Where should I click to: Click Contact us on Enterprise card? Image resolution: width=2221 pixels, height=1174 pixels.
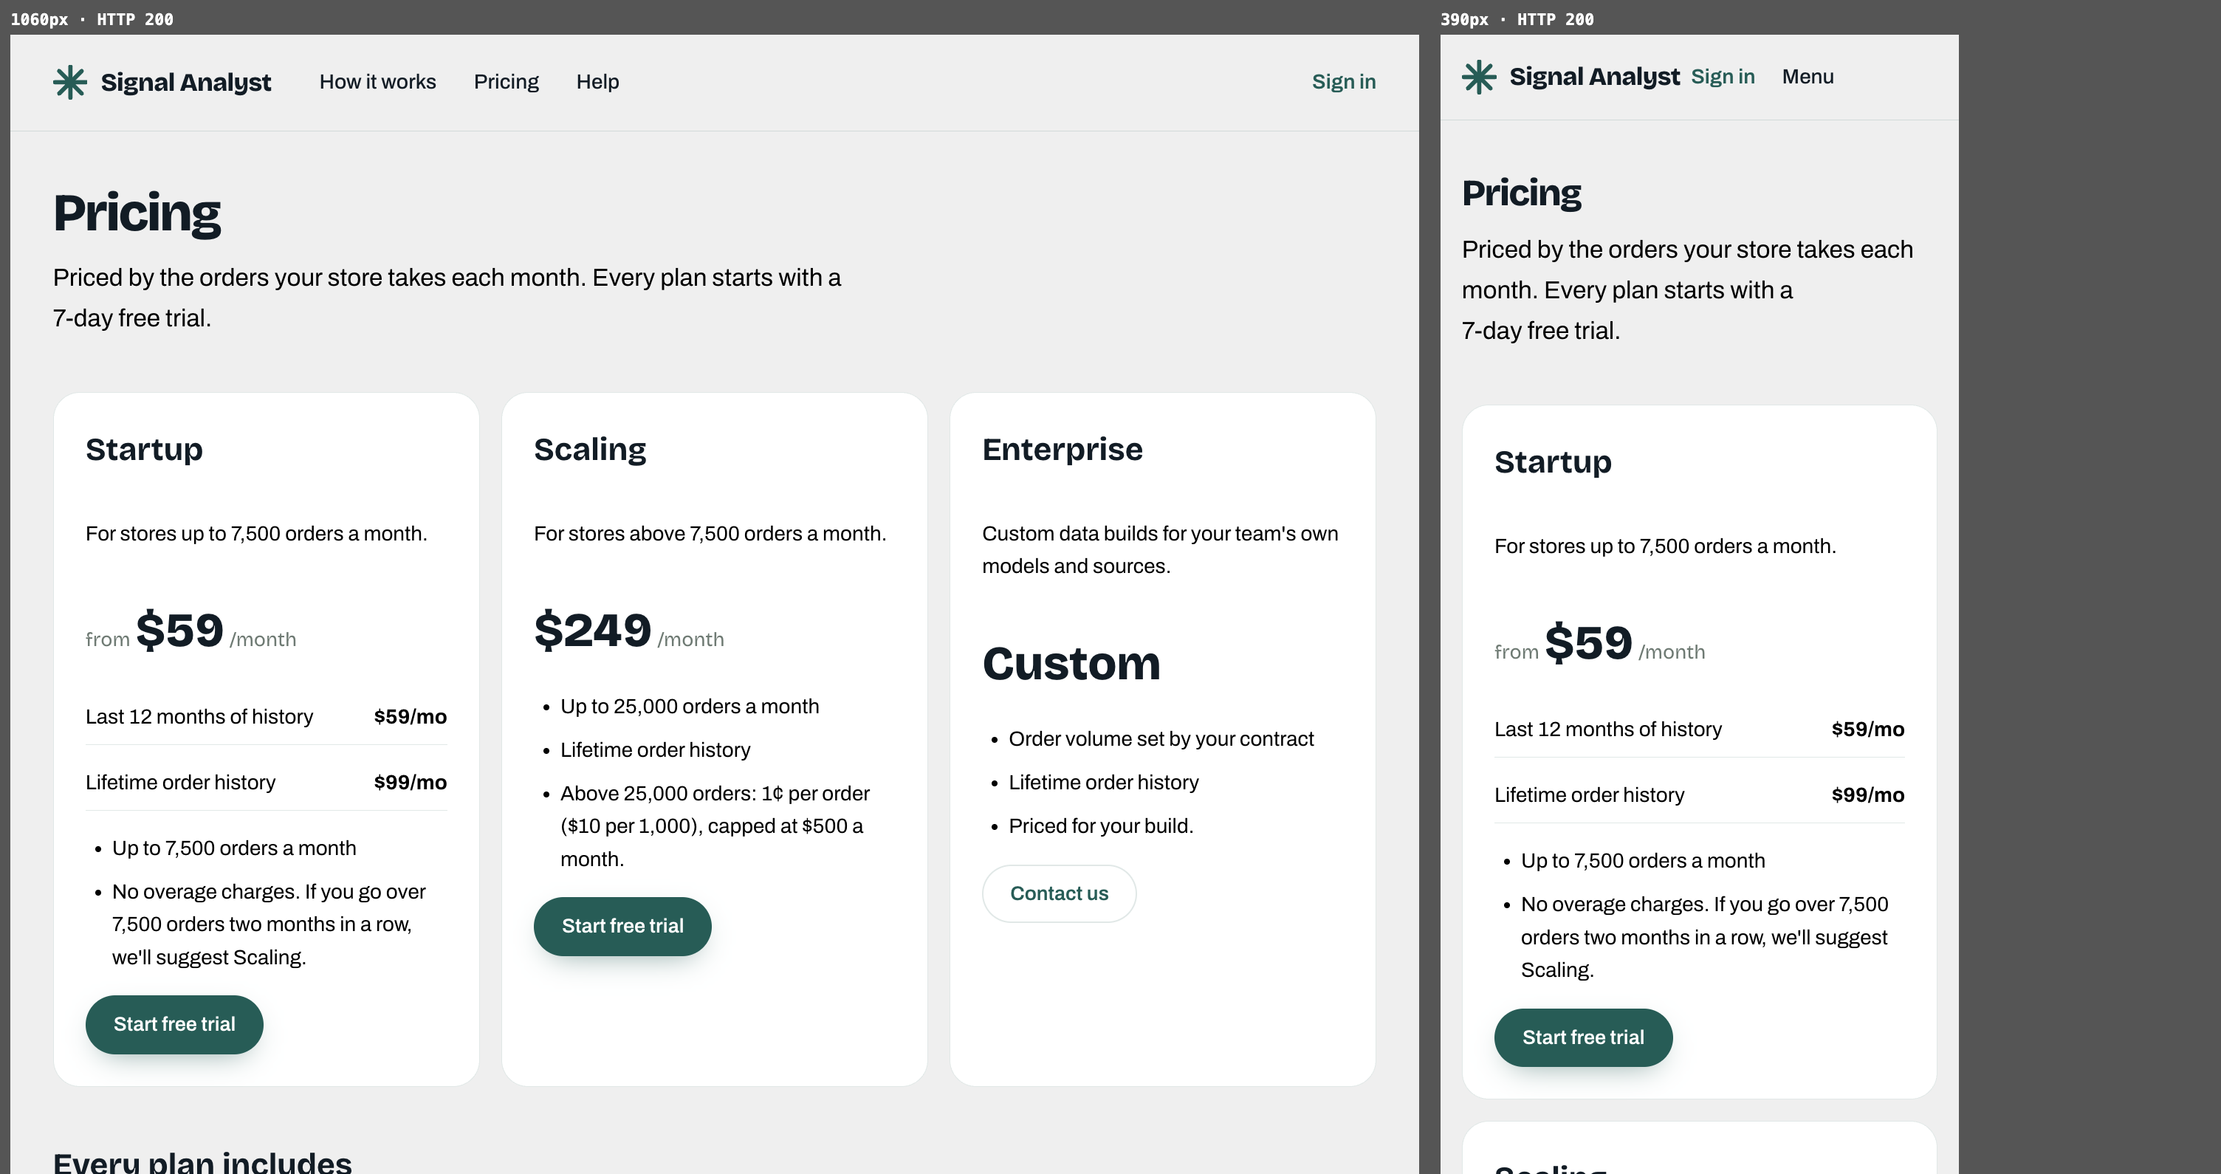pos(1059,893)
